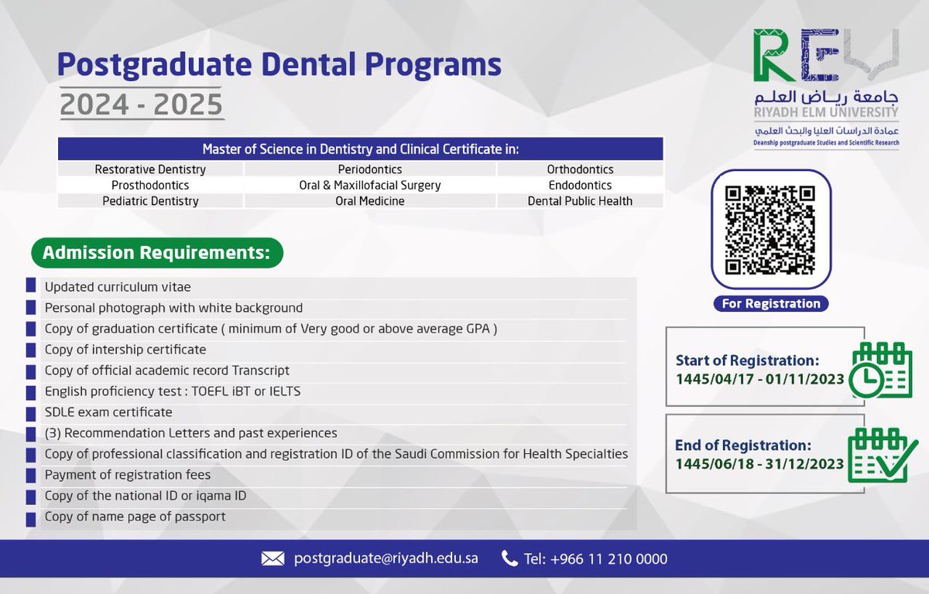Click the Tel: +966 11 210 0000 number
The width and height of the screenshot is (929, 594).
tap(595, 558)
